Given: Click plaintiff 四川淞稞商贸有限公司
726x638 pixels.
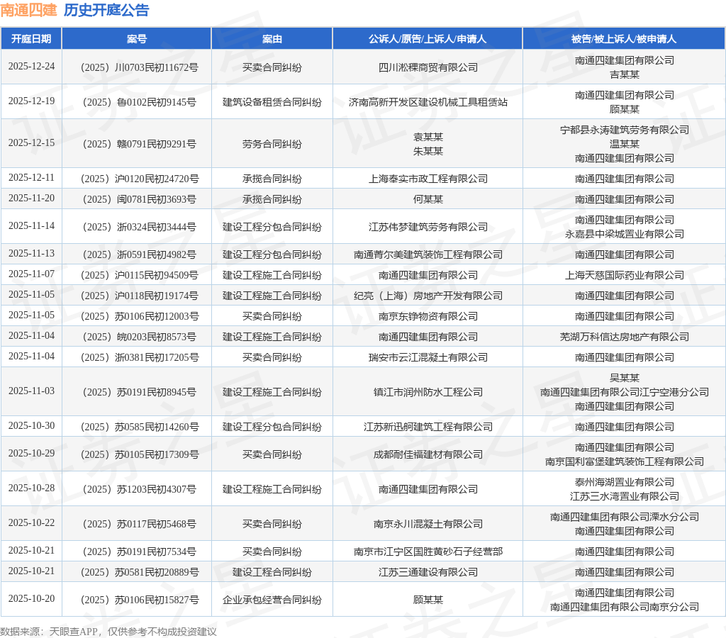Looking at the screenshot, I should (428, 67).
